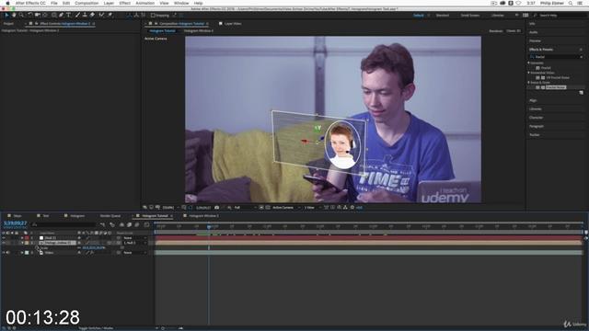Toggle visibility eye of the Video layer

click(4, 253)
